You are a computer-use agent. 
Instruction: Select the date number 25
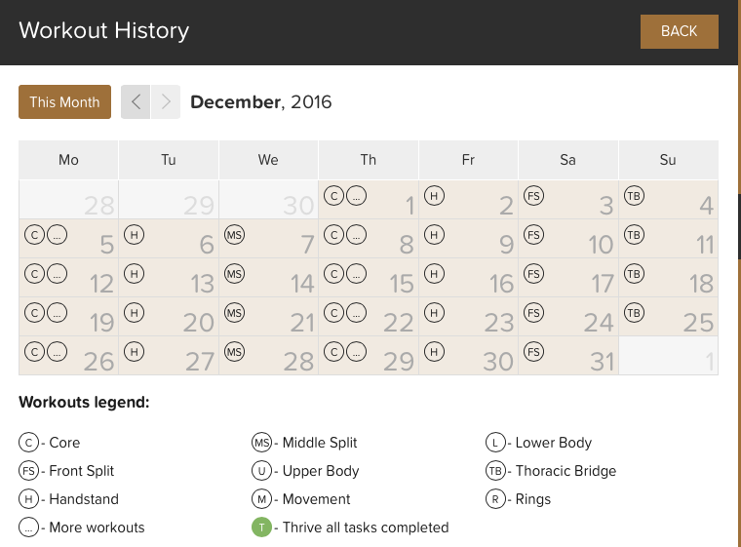tap(698, 323)
